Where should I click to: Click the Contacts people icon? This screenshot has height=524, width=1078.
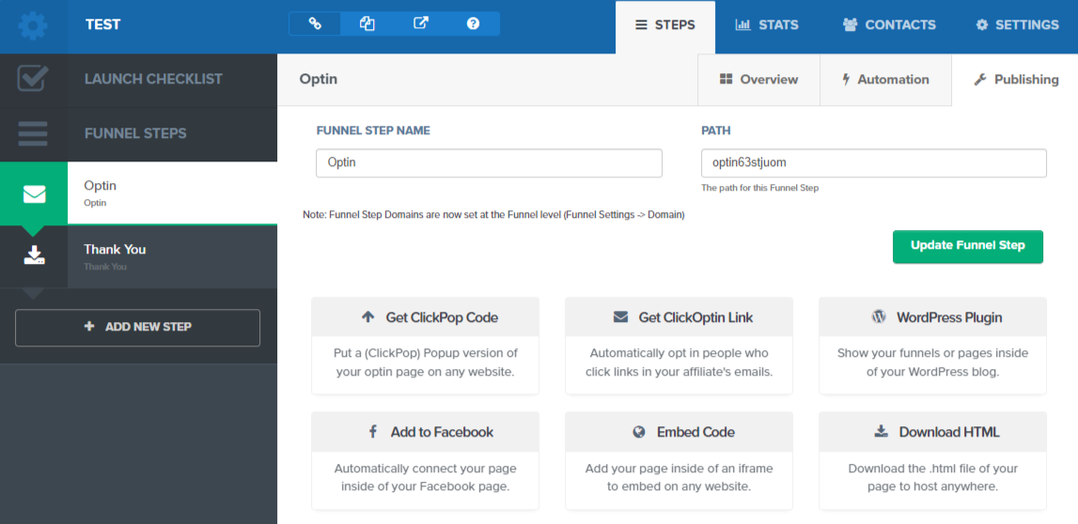(850, 25)
